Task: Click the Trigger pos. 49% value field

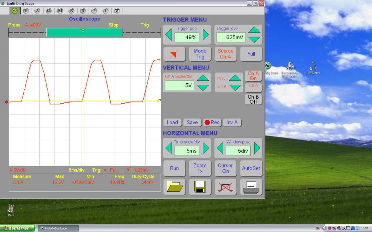Action: pos(187,37)
